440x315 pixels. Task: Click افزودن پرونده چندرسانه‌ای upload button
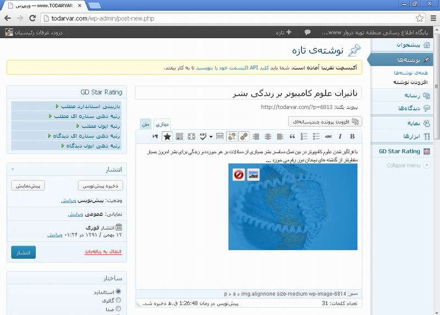[325, 121]
